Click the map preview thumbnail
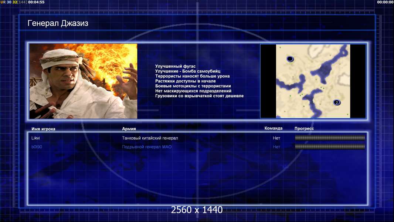Image resolution: width=394 pixels, height=222 pixels. click(x=313, y=81)
